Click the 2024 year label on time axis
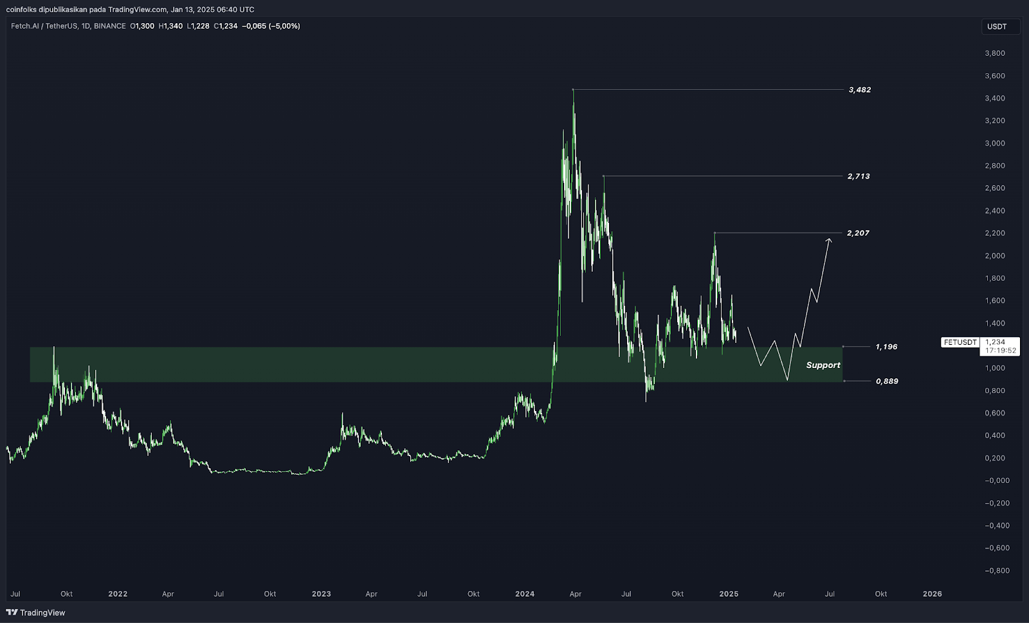Viewport: 1029px width, 623px height. coord(525,594)
